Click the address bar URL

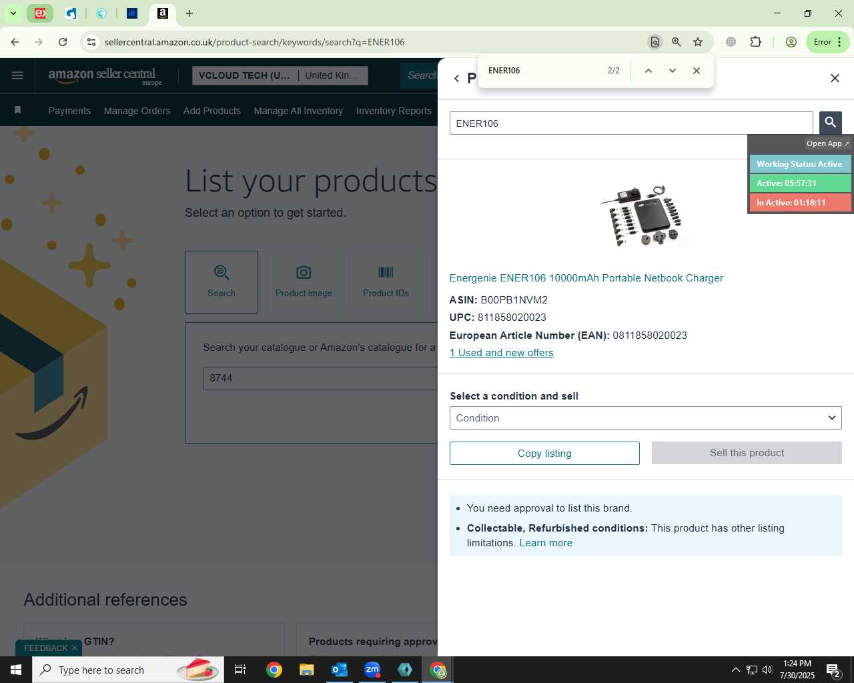(254, 42)
